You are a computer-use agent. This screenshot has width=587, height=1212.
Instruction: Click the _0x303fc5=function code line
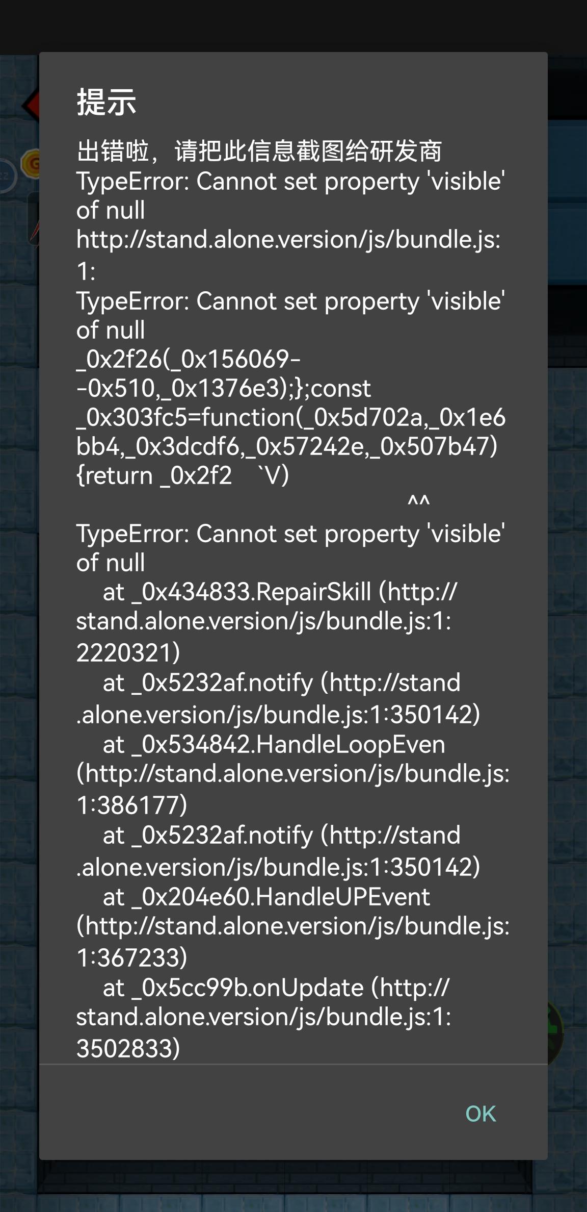click(x=290, y=432)
